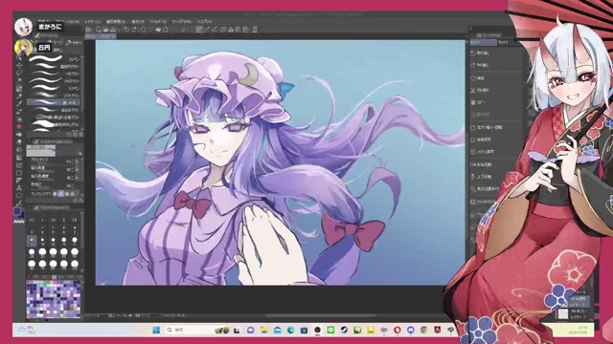Screen dimensions: 613x344
Task: Click the Undo arrow in the command bar
Action: point(126,30)
